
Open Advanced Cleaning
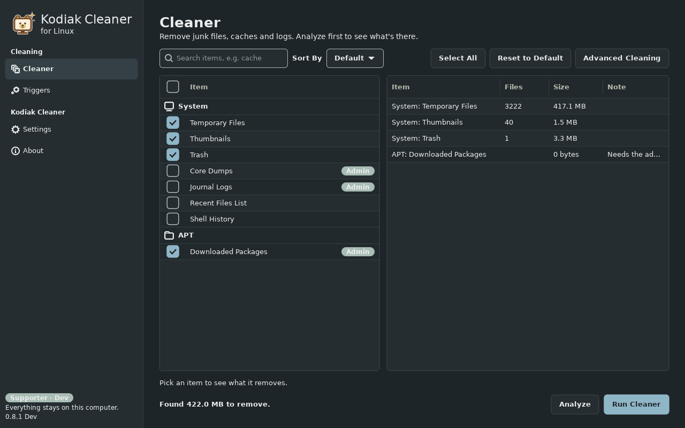(622, 58)
